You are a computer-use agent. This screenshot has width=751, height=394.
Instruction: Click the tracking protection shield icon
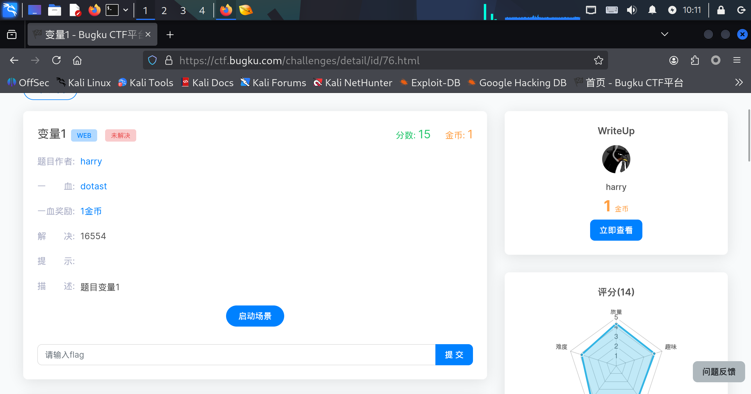click(x=152, y=60)
